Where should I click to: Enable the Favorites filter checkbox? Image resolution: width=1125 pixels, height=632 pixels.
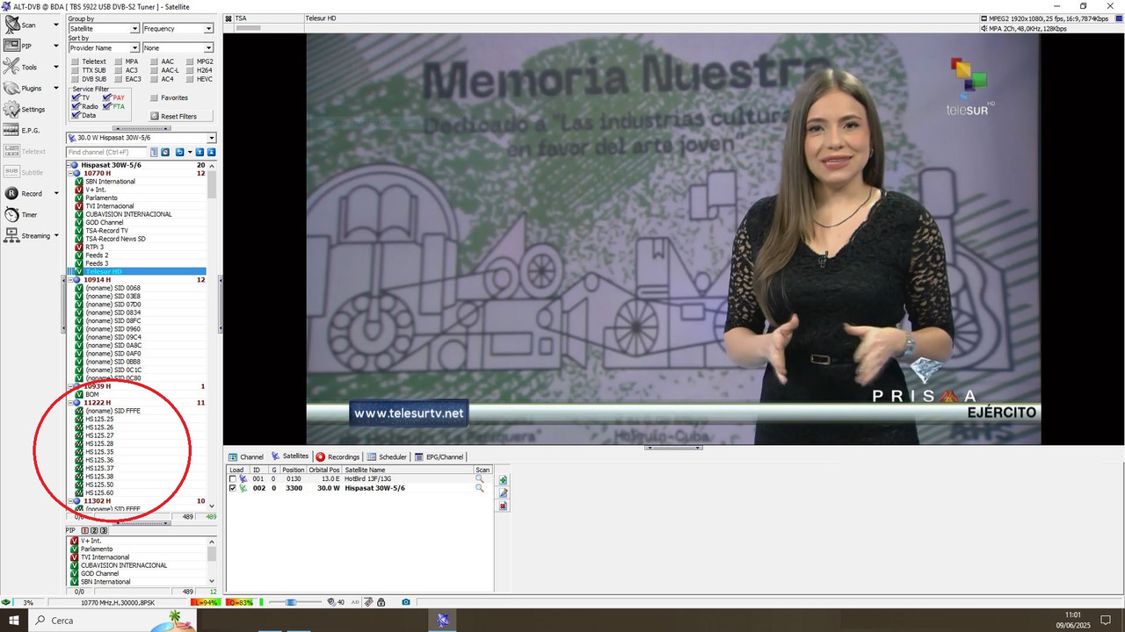[154, 97]
